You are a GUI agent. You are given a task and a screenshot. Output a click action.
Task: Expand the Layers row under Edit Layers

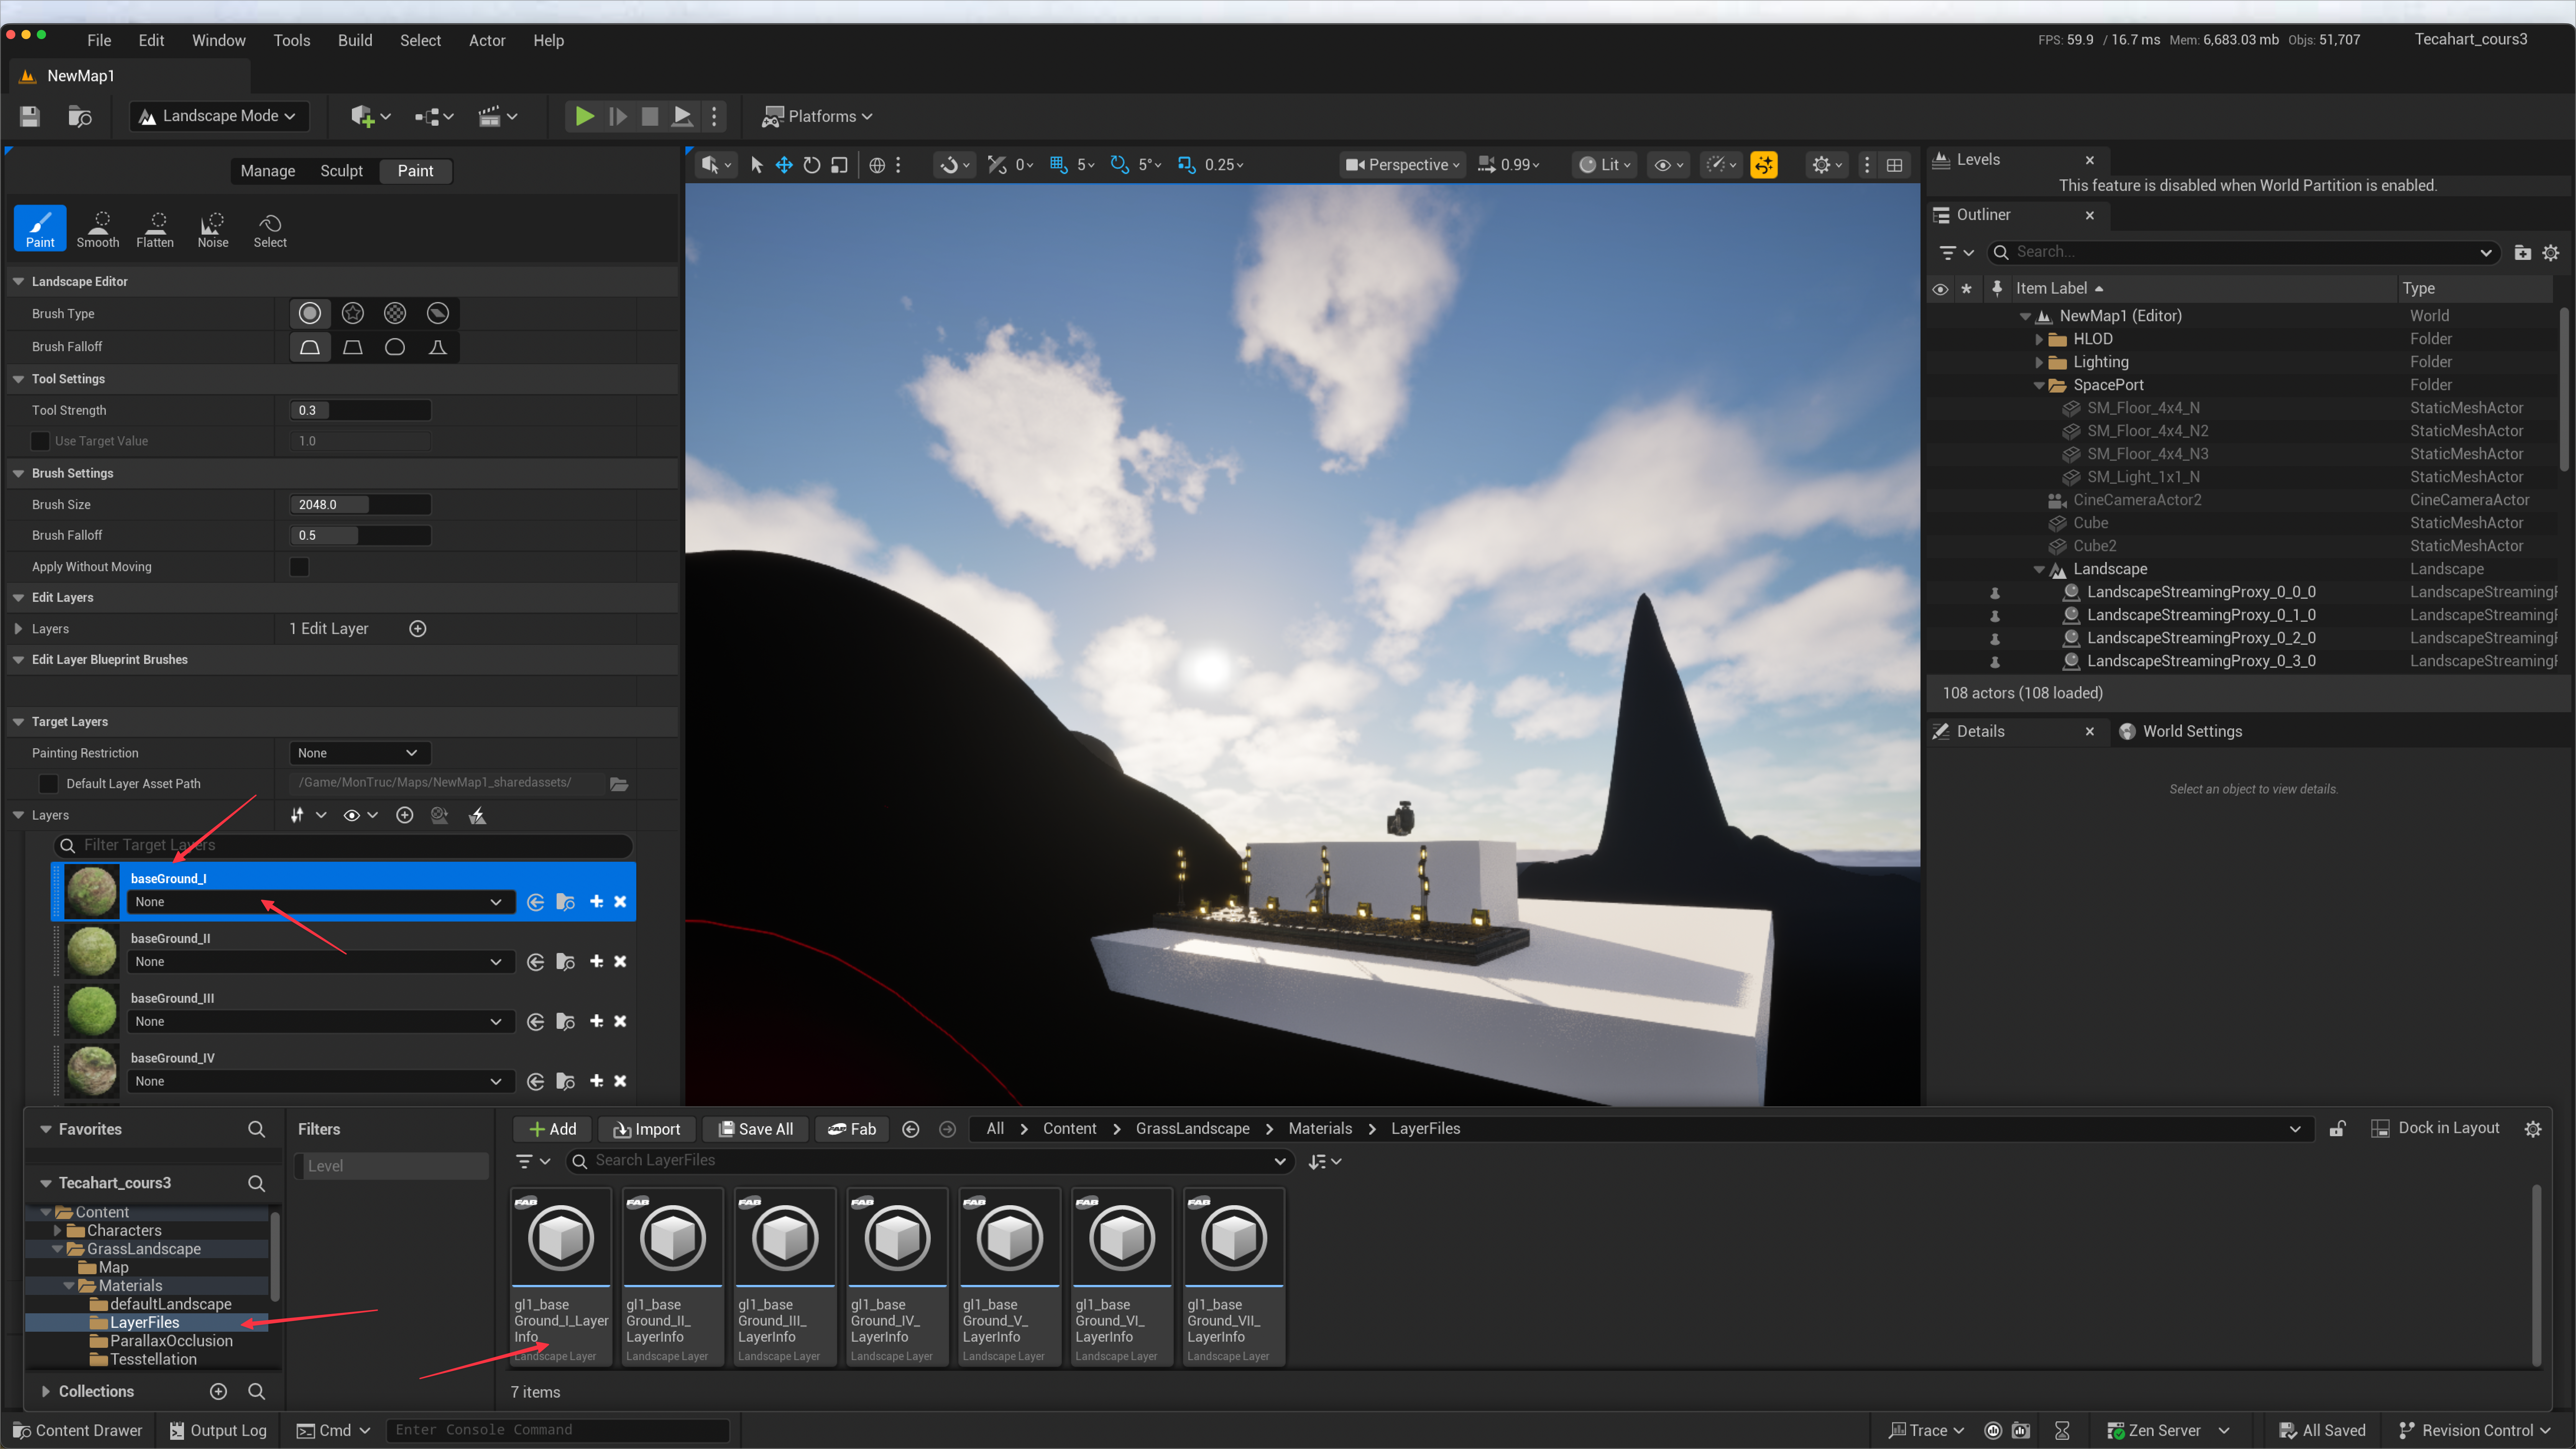(x=18, y=629)
